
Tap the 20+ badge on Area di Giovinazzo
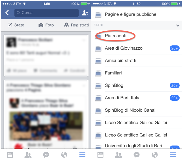click(x=175, y=48)
